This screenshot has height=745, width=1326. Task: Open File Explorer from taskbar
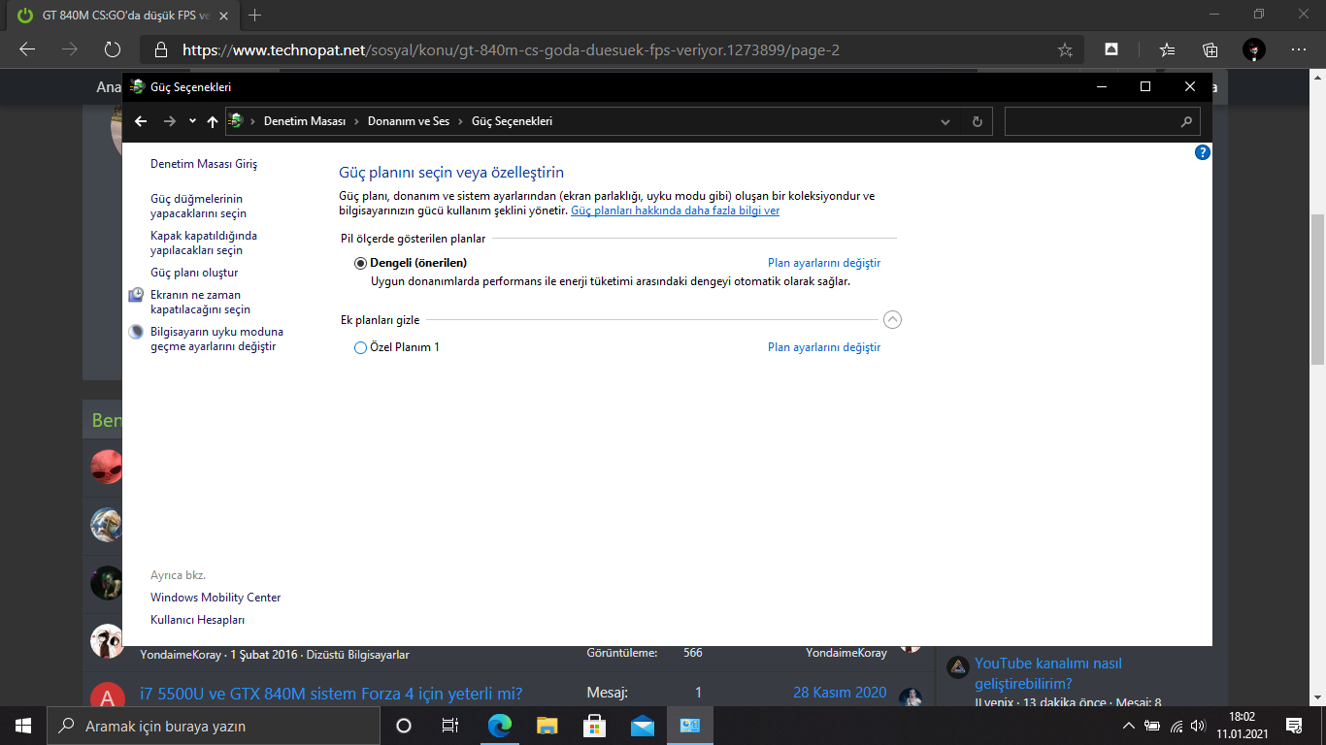click(x=547, y=726)
